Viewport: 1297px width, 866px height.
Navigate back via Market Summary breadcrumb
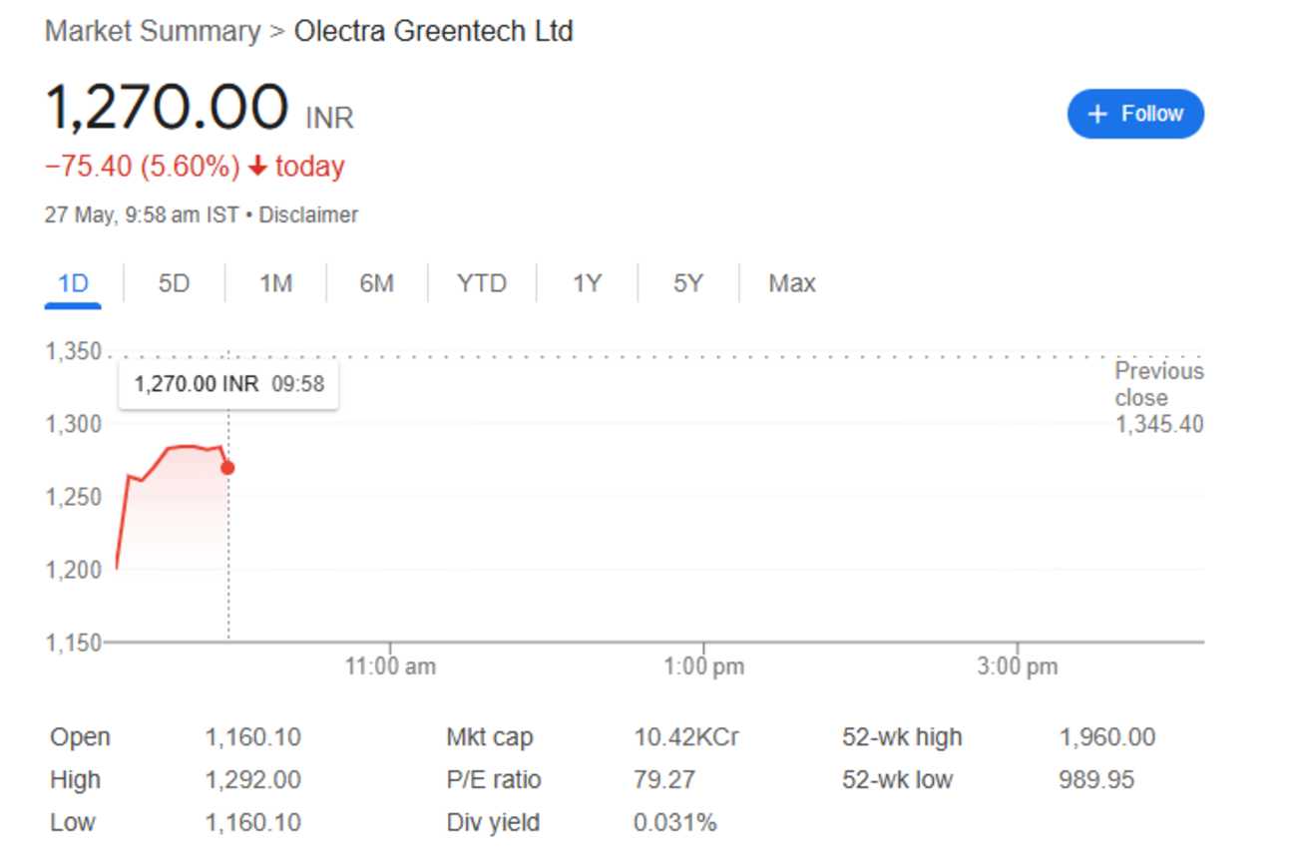click(148, 31)
